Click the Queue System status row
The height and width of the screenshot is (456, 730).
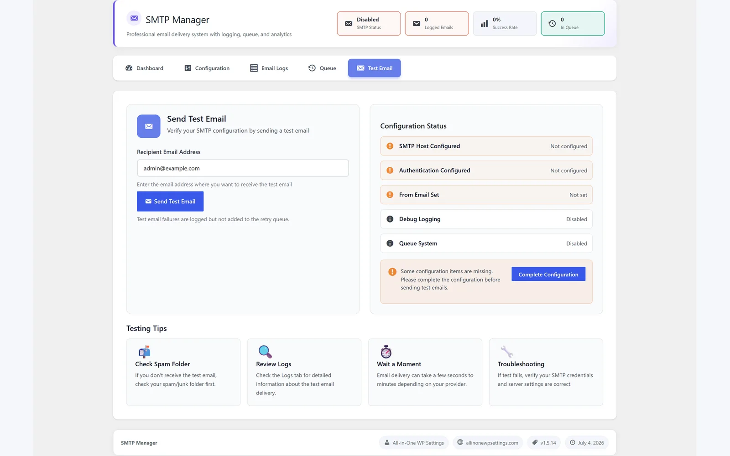coord(486,244)
